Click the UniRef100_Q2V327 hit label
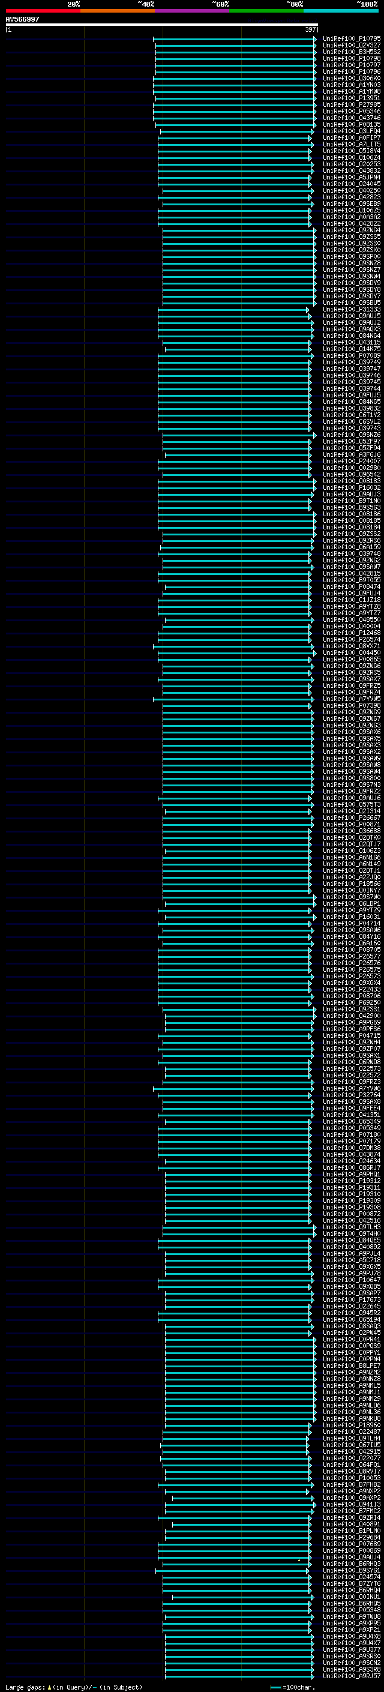Viewport: 384px width, 1692px height. pos(352,46)
